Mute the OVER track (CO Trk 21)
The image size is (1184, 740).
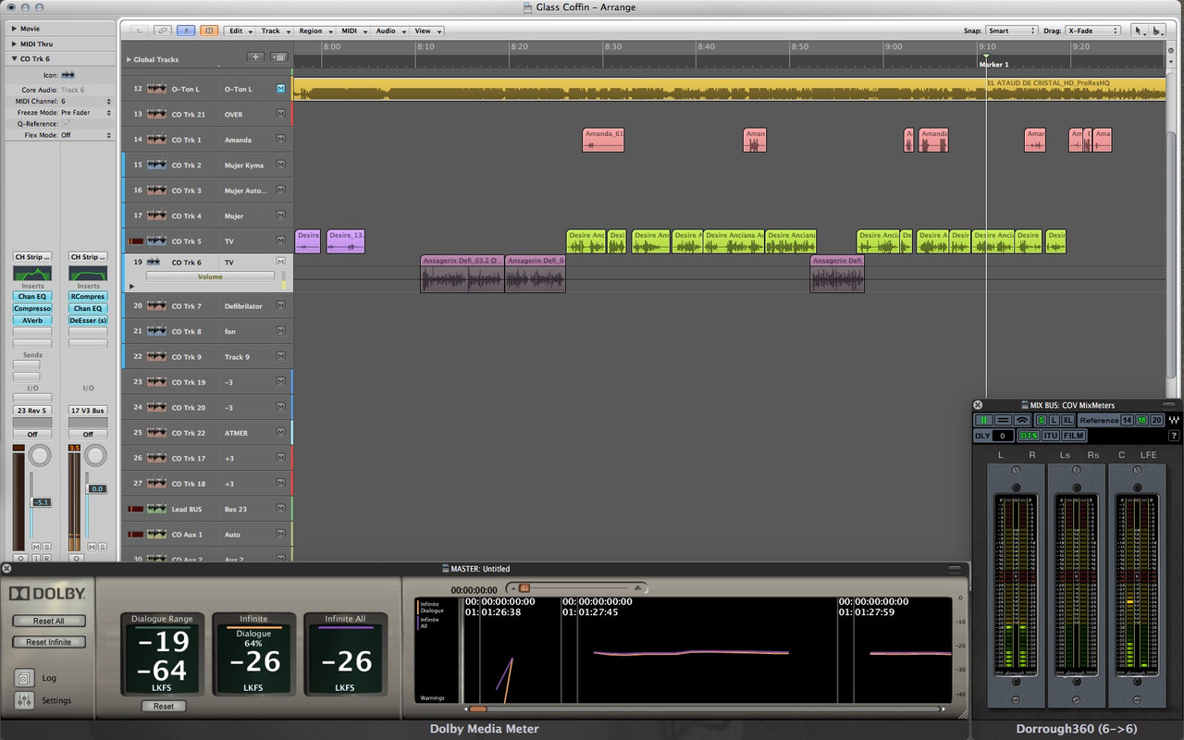(280, 115)
